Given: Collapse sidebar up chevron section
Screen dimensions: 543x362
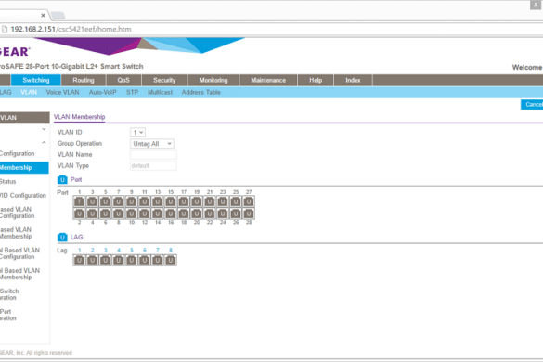Looking at the screenshot, I should coord(44,142).
